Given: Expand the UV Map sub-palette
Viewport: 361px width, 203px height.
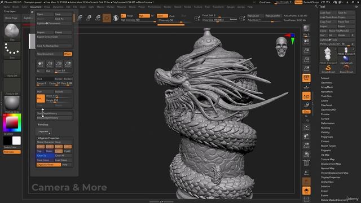Looking at the screenshot, I should pyautogui.click(x=325, y=155).
